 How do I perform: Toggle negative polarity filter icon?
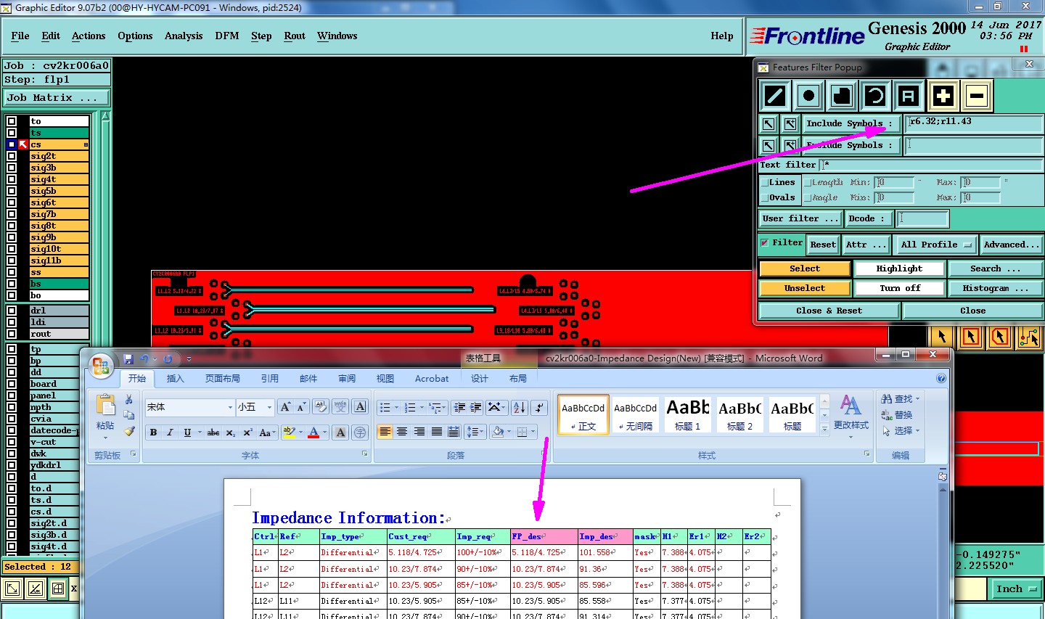coord(976,96)
